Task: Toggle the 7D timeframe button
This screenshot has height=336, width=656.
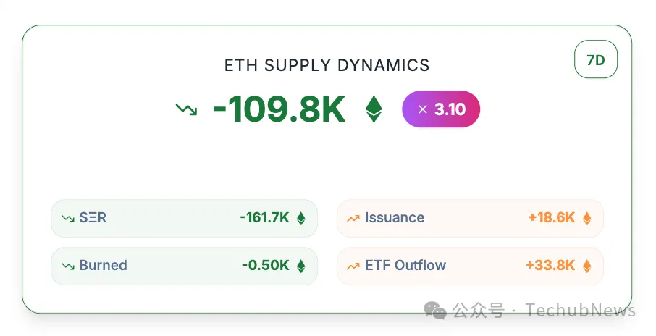Action: pyautogui.click(x=595, y=60)
